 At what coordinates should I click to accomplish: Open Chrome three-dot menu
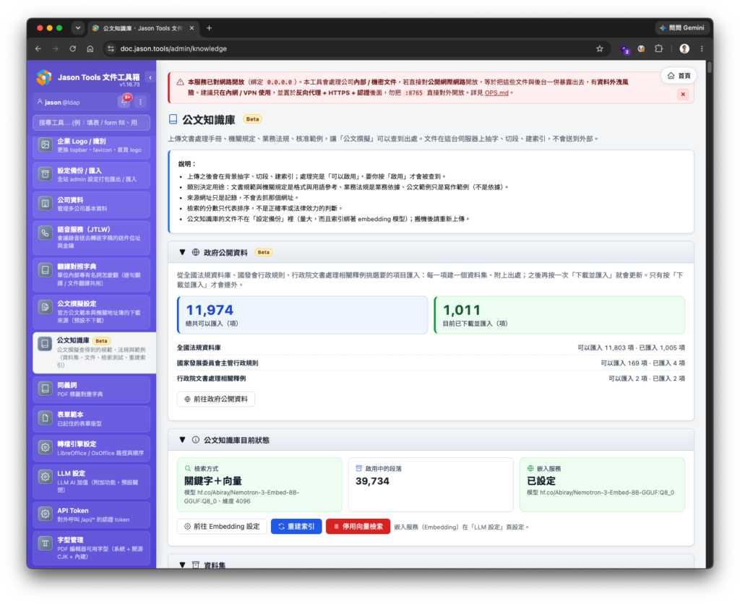pyautogui.click(x=702, y=48)
